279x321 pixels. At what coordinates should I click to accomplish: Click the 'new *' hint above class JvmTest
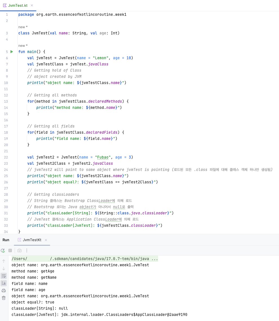coord(23,27)
